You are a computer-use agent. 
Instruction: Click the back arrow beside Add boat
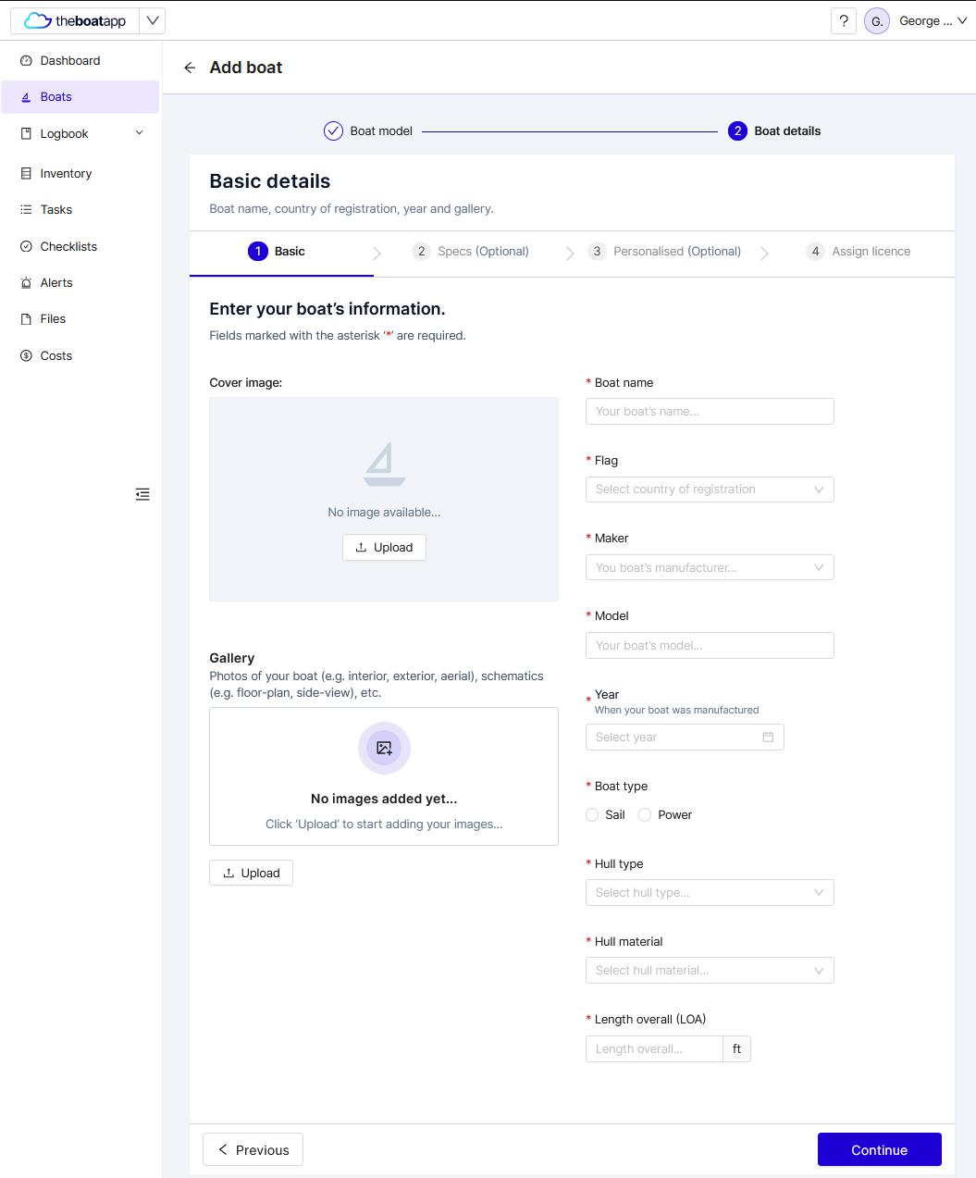190,68
